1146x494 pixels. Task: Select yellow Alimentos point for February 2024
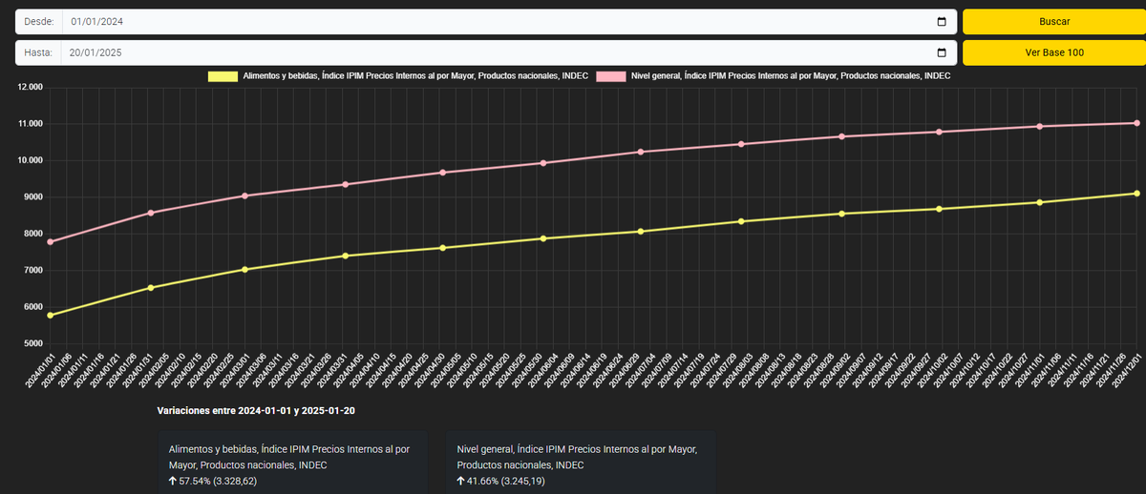[151, 287]
